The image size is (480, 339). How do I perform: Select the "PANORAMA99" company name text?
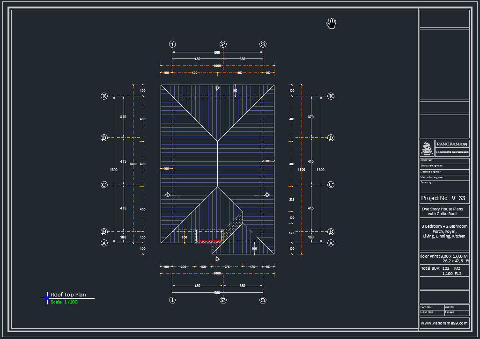452,144
